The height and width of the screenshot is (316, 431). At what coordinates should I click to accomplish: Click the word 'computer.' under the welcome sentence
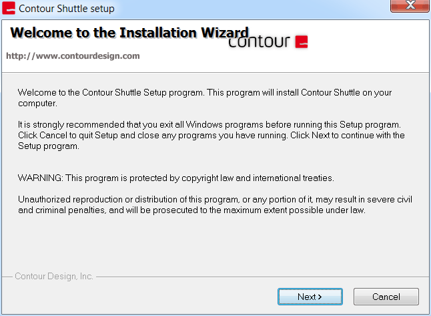click(x=37, y=104)
